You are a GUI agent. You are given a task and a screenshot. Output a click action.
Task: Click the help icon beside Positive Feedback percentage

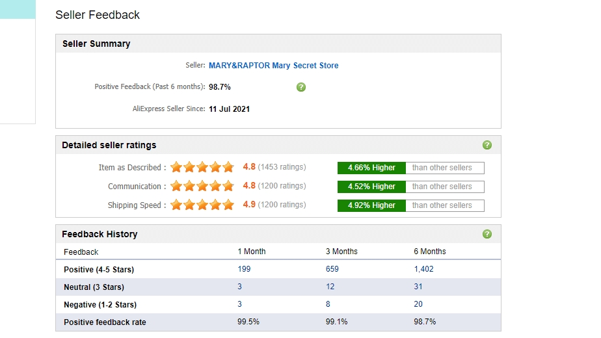click(300, 87)
